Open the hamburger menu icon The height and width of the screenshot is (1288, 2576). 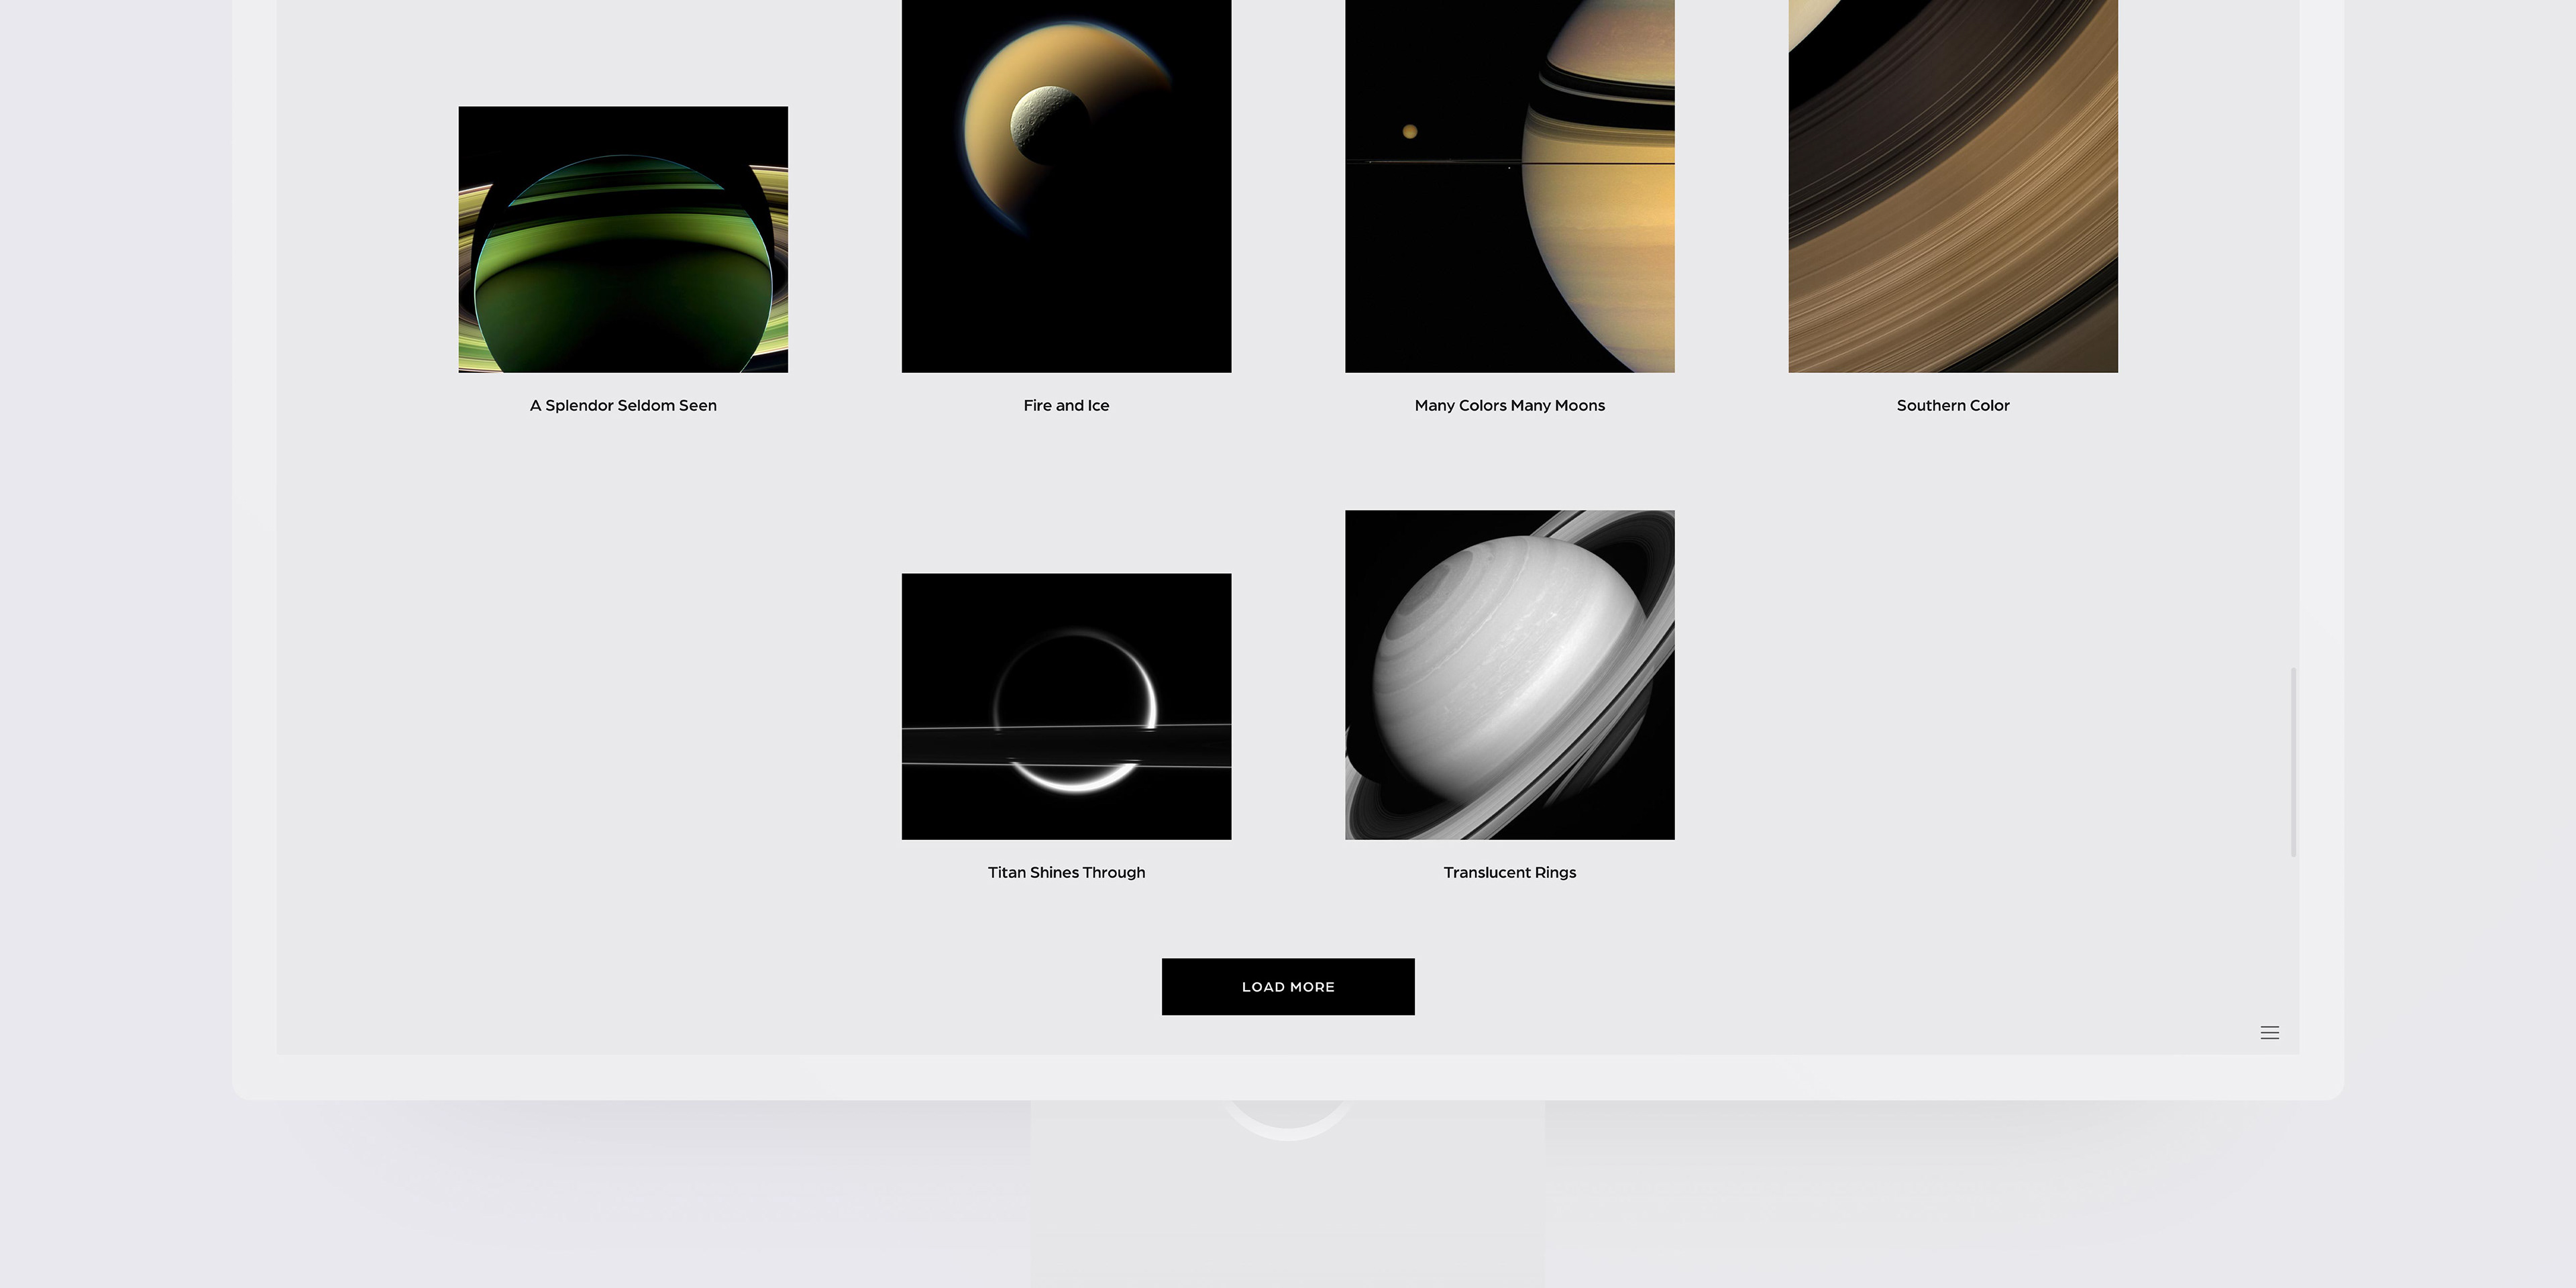pos(2269,1032)
